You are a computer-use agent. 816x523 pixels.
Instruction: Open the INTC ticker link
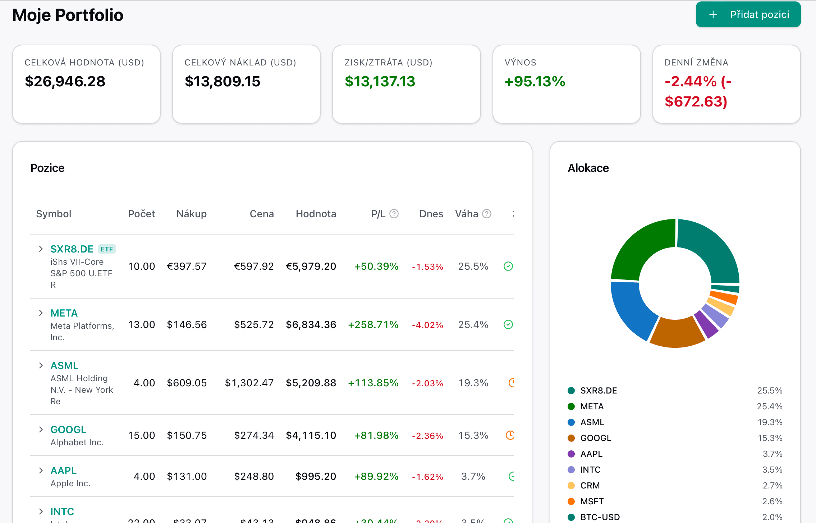[x=62, y=511]
